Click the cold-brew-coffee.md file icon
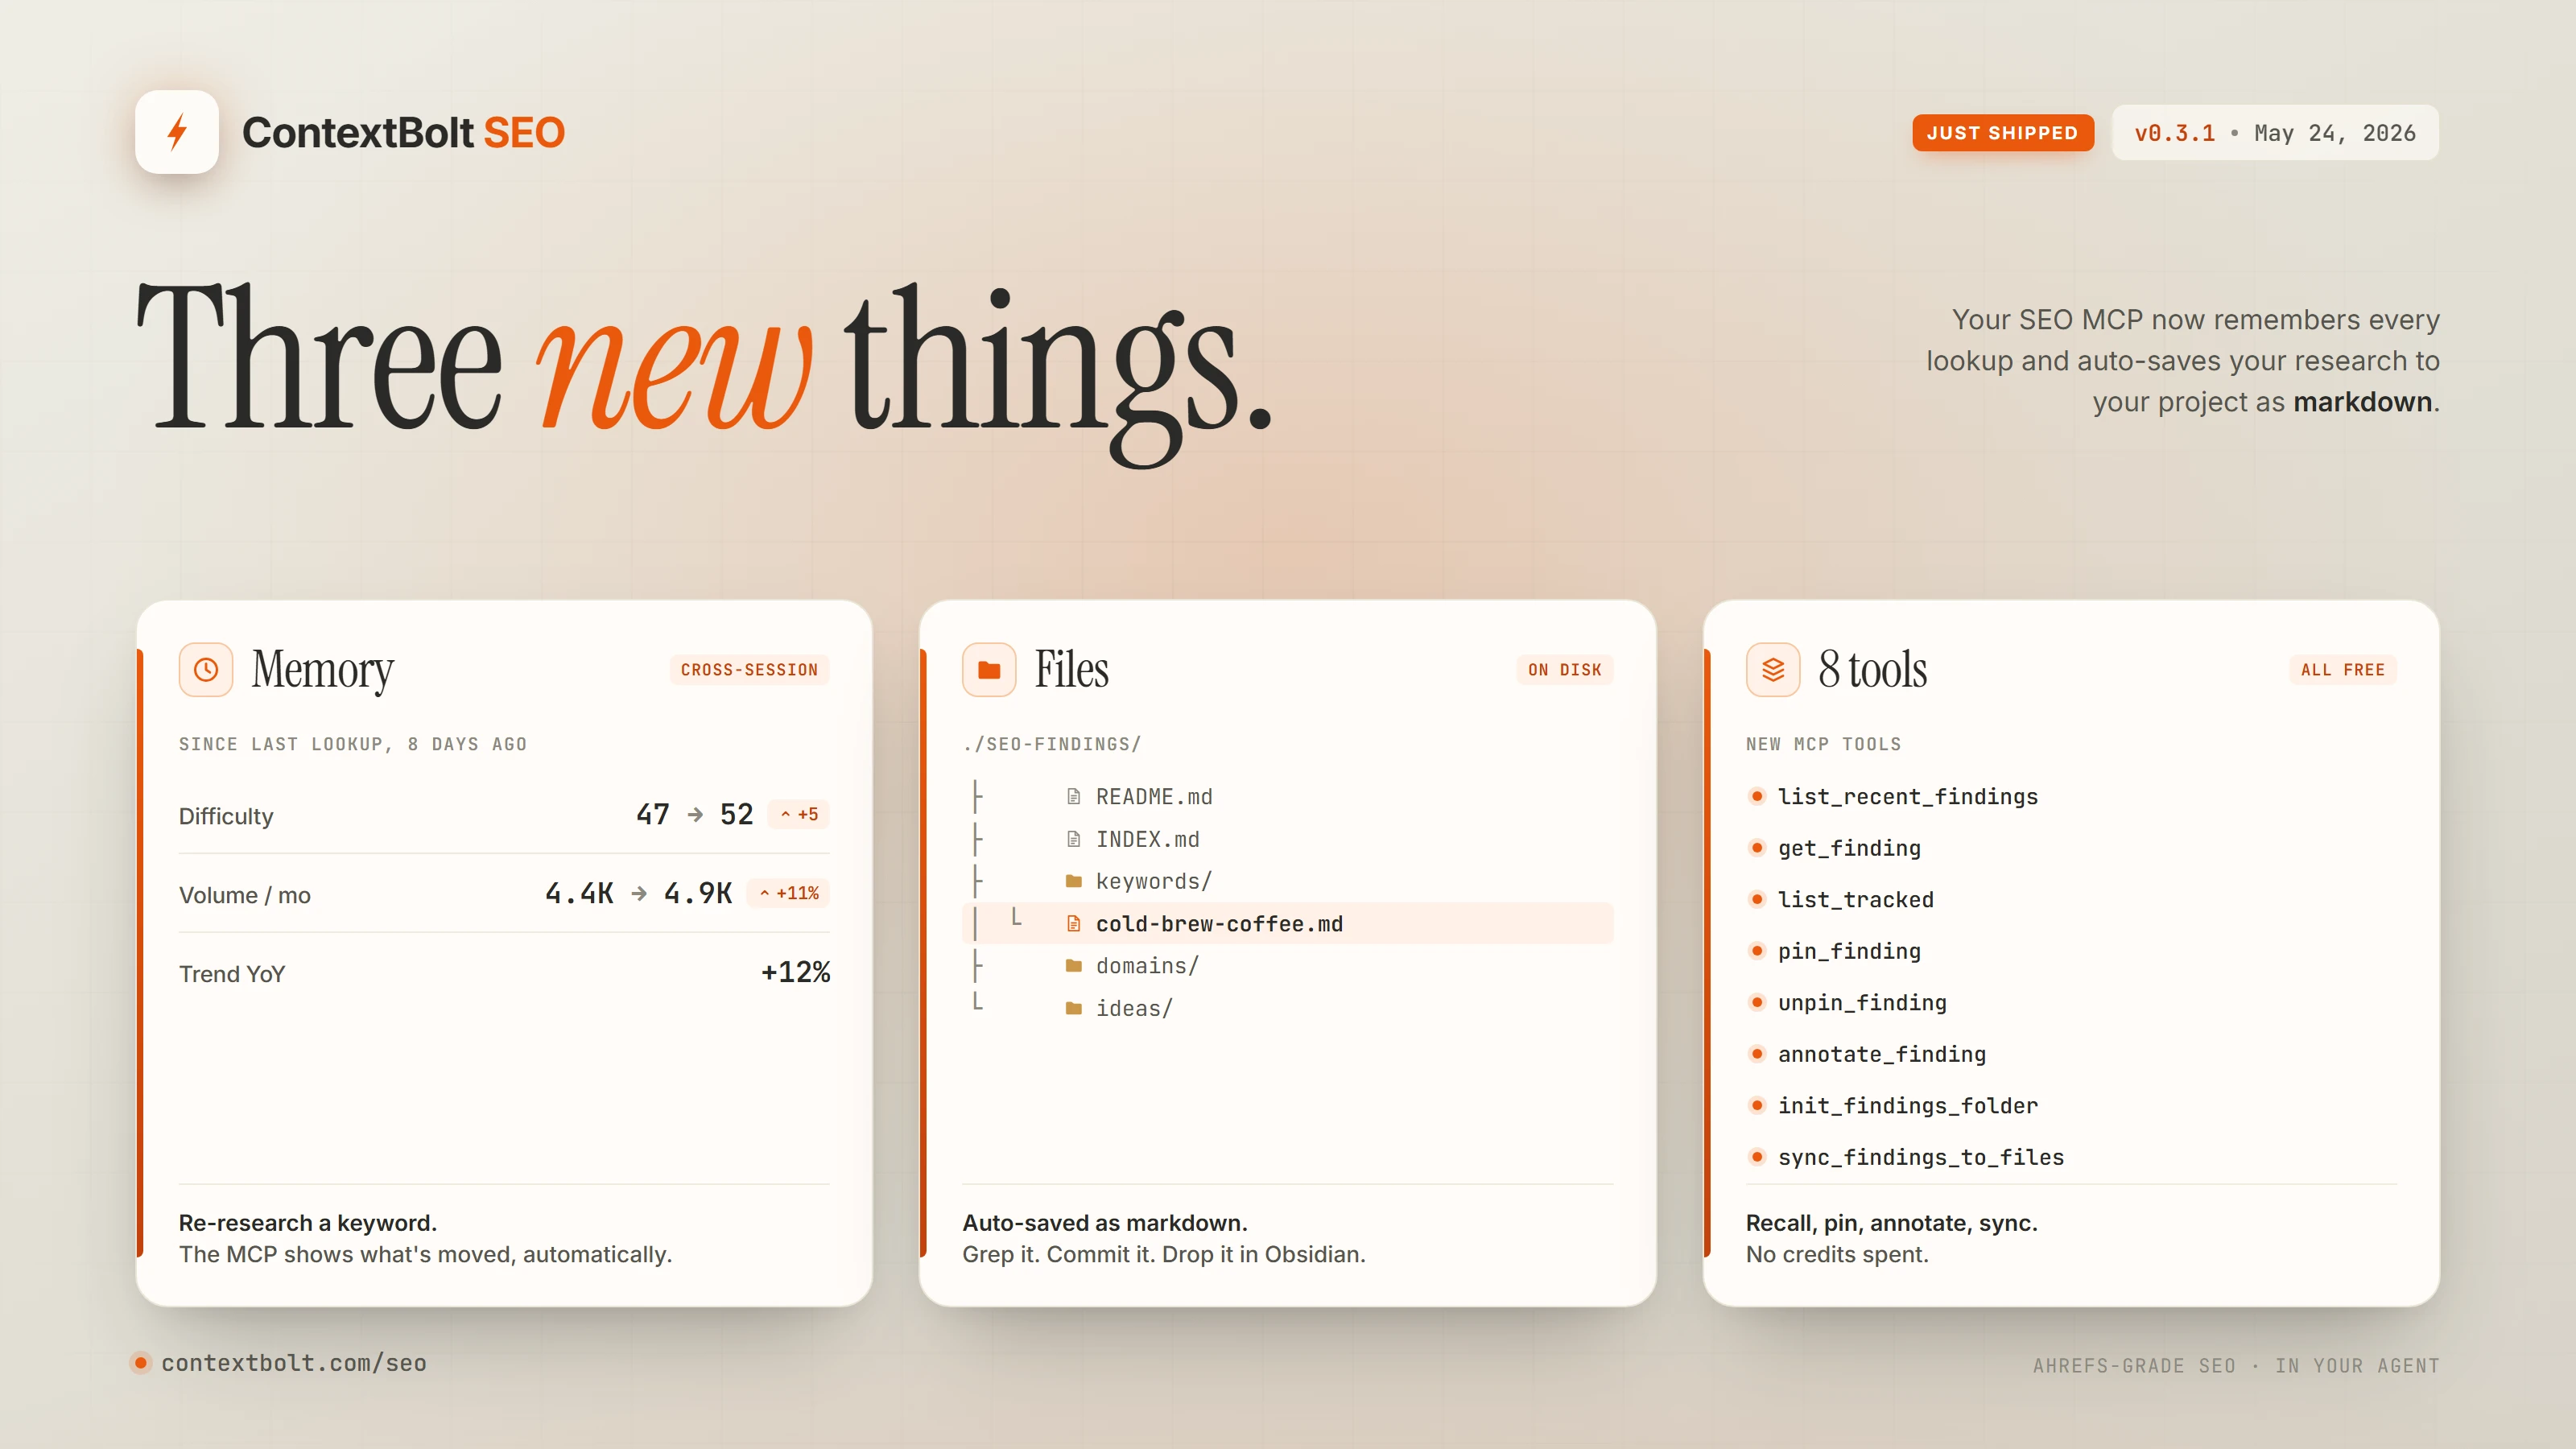This screenshot has width=2576, height=1449. click(x=1073, y=924)
